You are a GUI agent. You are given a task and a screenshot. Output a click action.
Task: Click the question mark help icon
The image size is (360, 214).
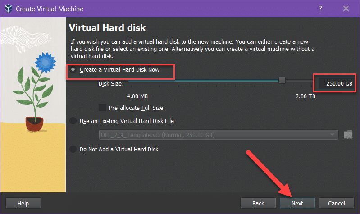pyautogui.click(x=320, y=9)
